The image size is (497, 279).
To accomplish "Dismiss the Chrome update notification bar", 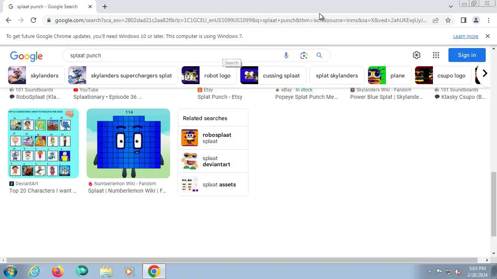I will point(487,36).
